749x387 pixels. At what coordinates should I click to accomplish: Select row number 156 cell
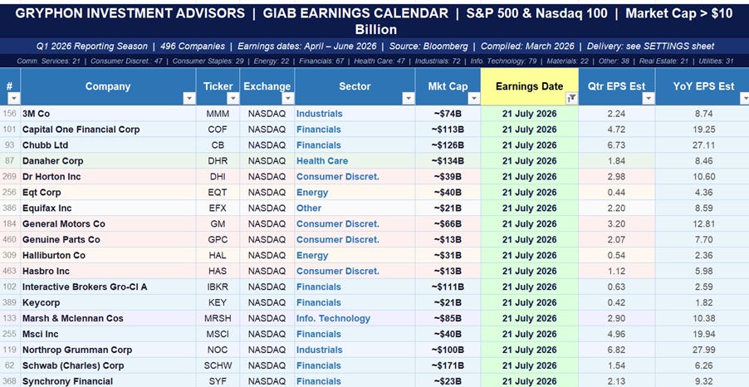click(10, 114)
